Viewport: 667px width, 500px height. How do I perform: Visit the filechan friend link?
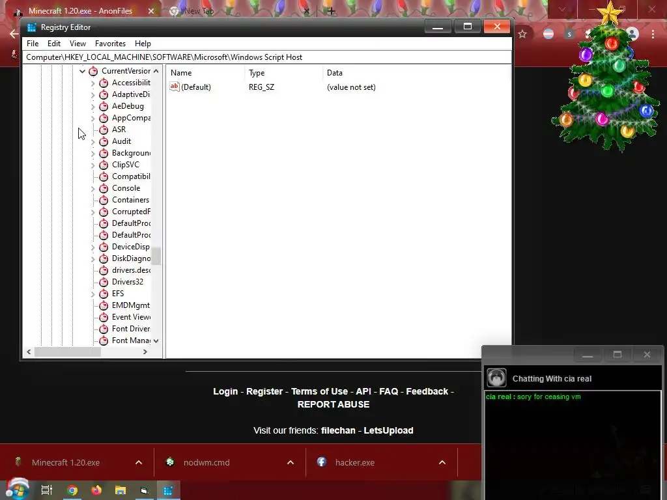click(338, 430)
